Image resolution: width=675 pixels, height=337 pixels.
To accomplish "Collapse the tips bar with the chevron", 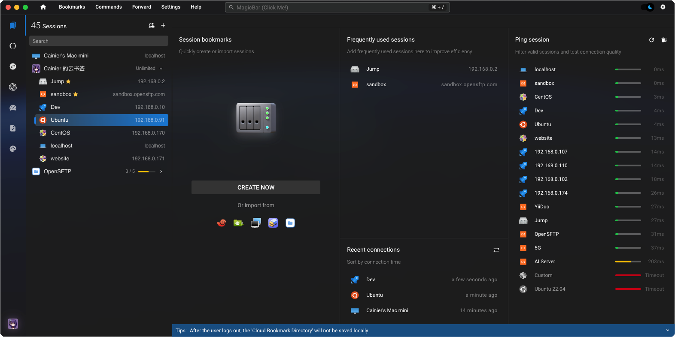I will point(667,331).
